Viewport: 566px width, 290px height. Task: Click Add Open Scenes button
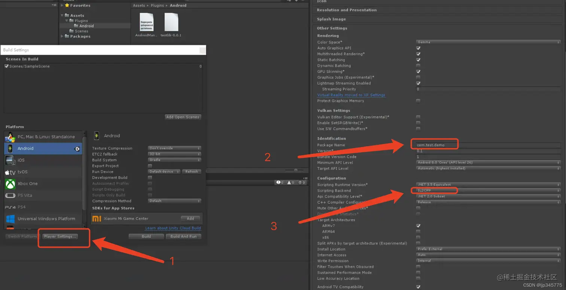point(183,117)
